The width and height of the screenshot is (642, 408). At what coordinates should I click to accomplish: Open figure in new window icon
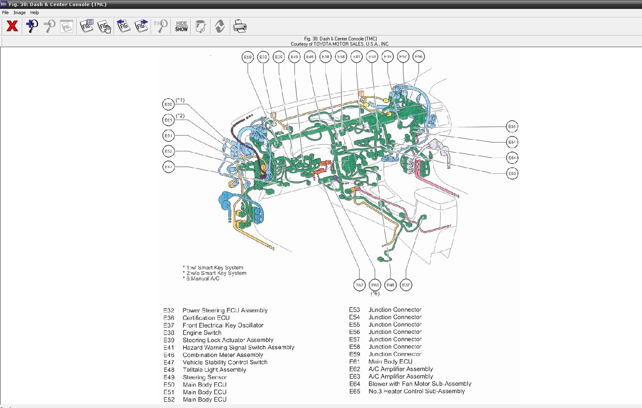pyautogui.click(x=86, y=26)
